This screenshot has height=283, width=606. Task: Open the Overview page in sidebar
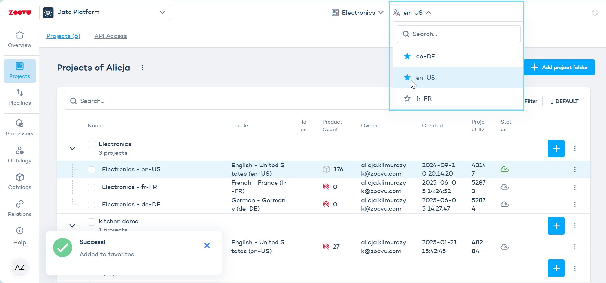pos(19,40)
